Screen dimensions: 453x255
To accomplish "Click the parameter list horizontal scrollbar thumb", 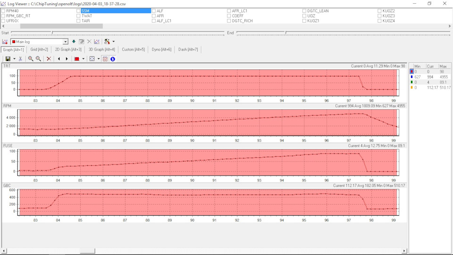I will pyautogui.click(x=61, y=26).
